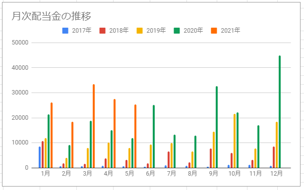Click the 0 y-axis label

tap(27, 168)
